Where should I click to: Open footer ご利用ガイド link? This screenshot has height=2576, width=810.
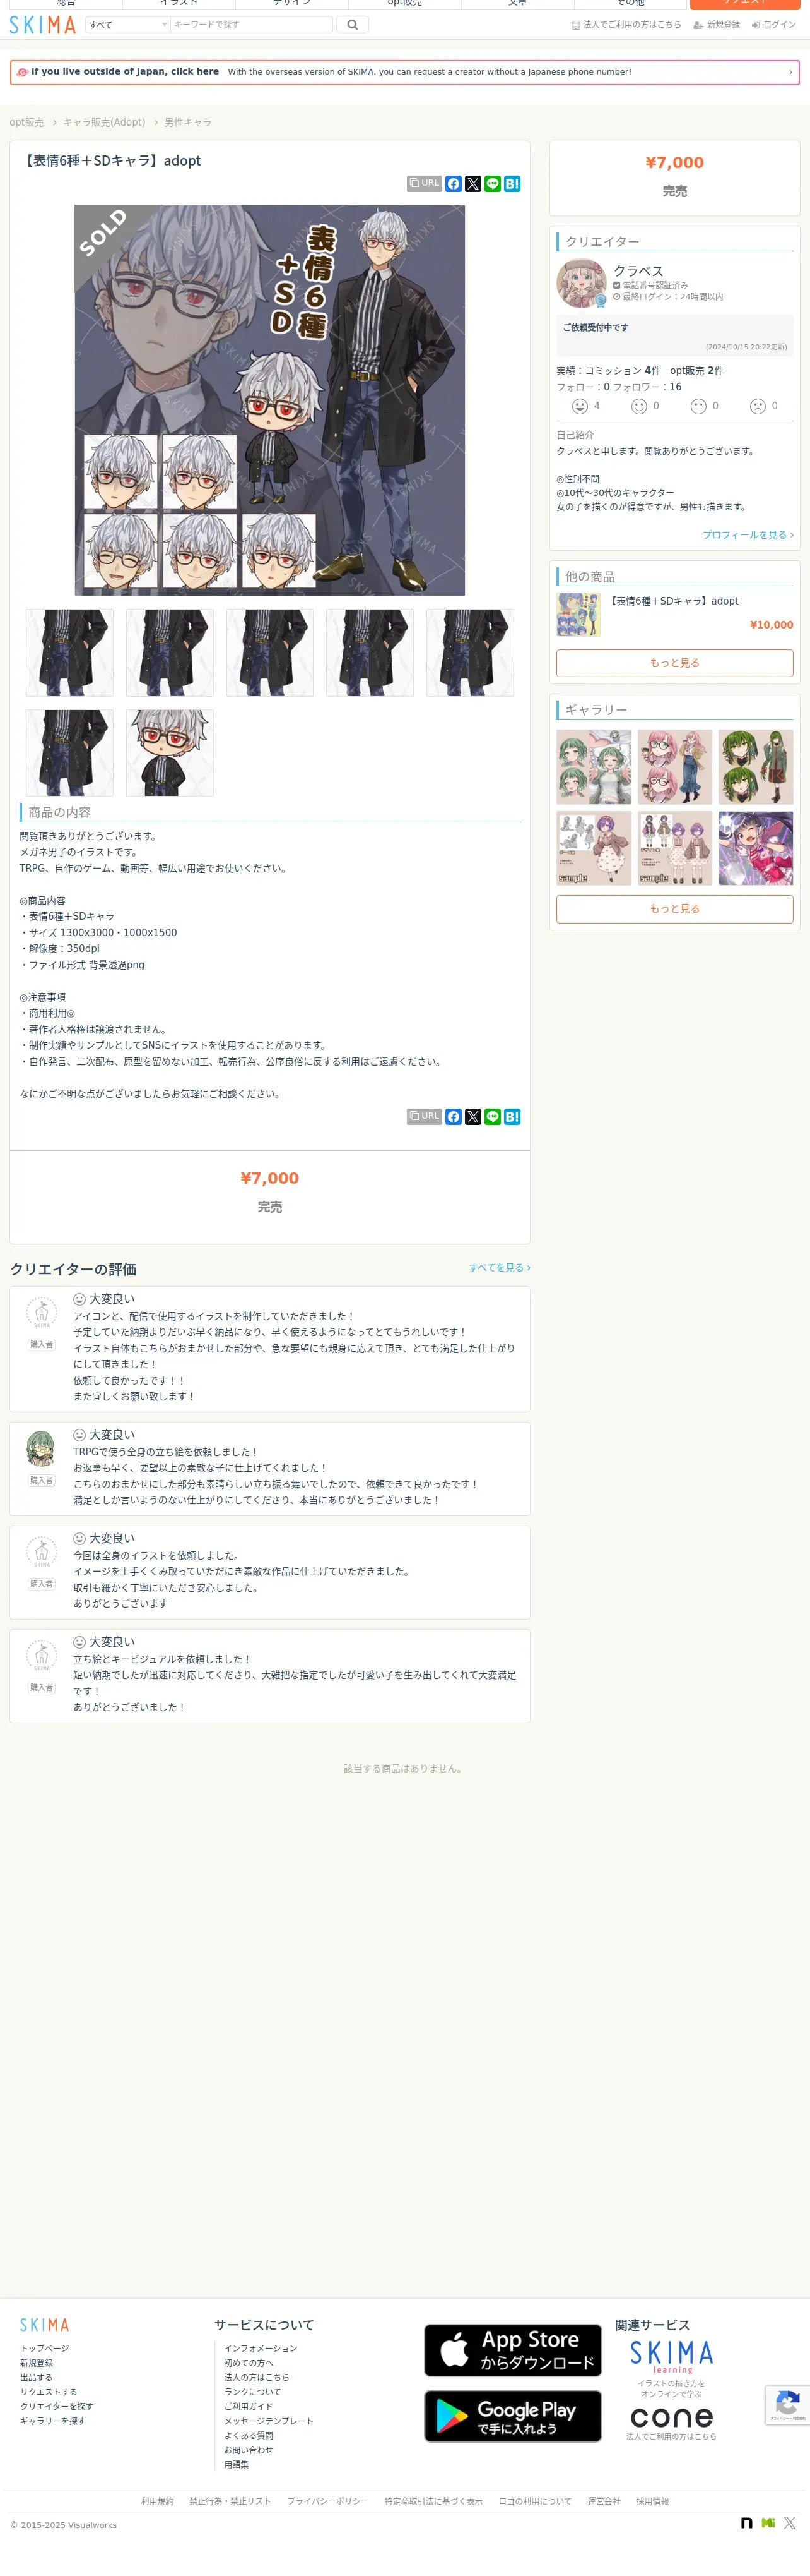(x=249, y=2407)
